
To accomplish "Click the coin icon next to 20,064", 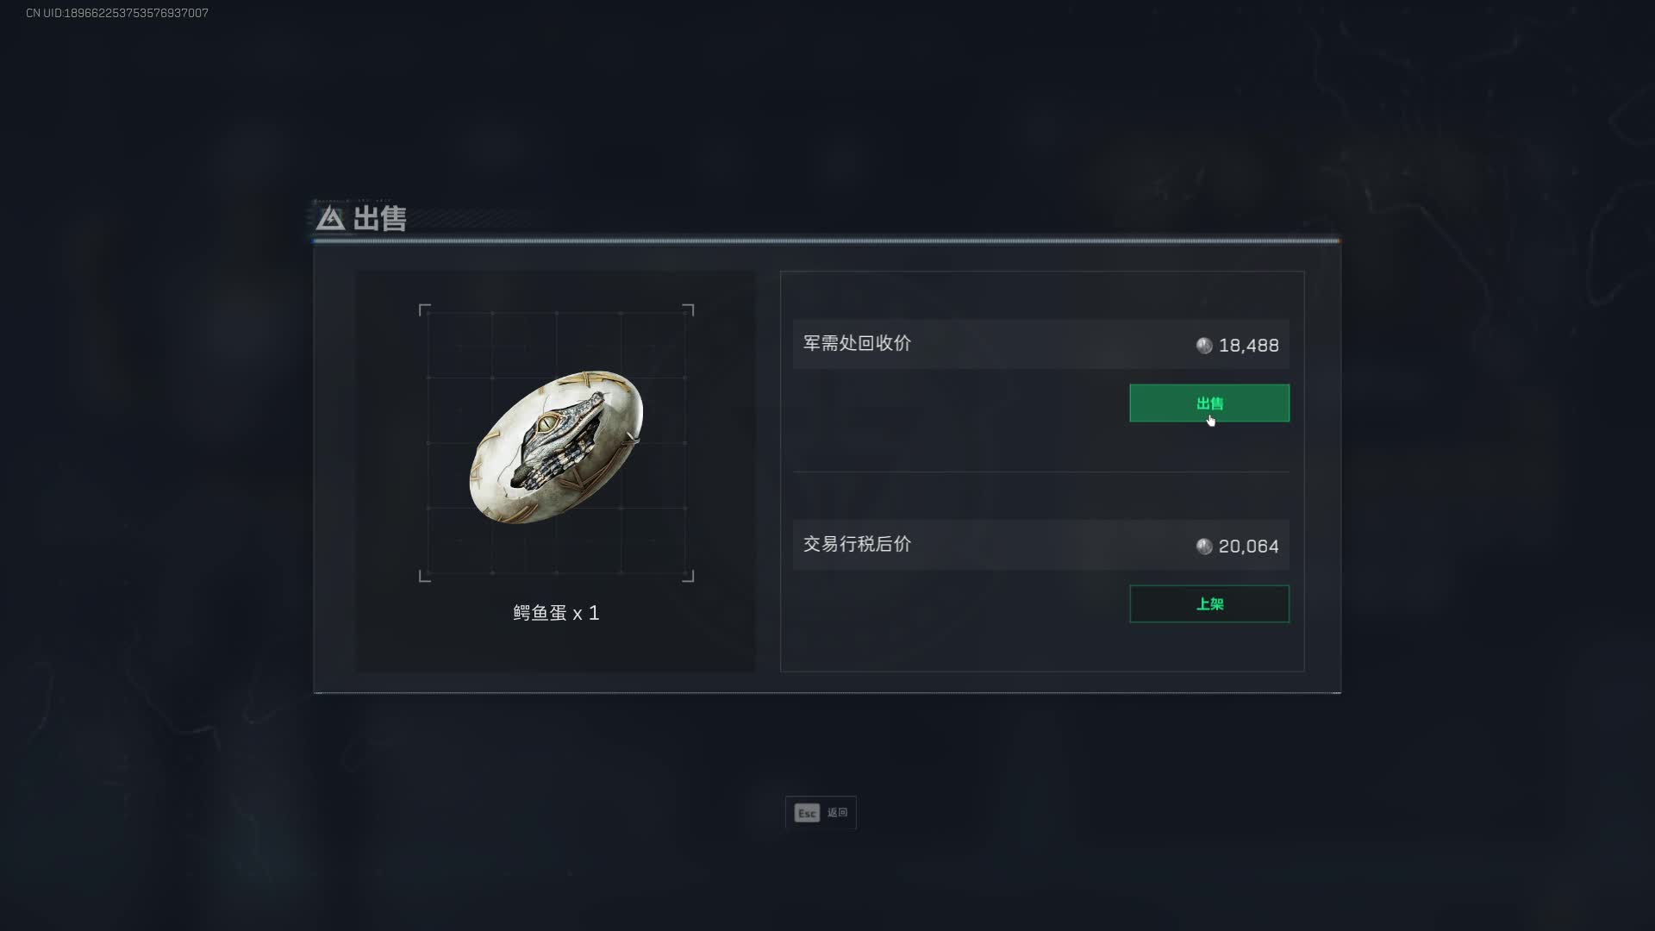I will [1204, 547].
